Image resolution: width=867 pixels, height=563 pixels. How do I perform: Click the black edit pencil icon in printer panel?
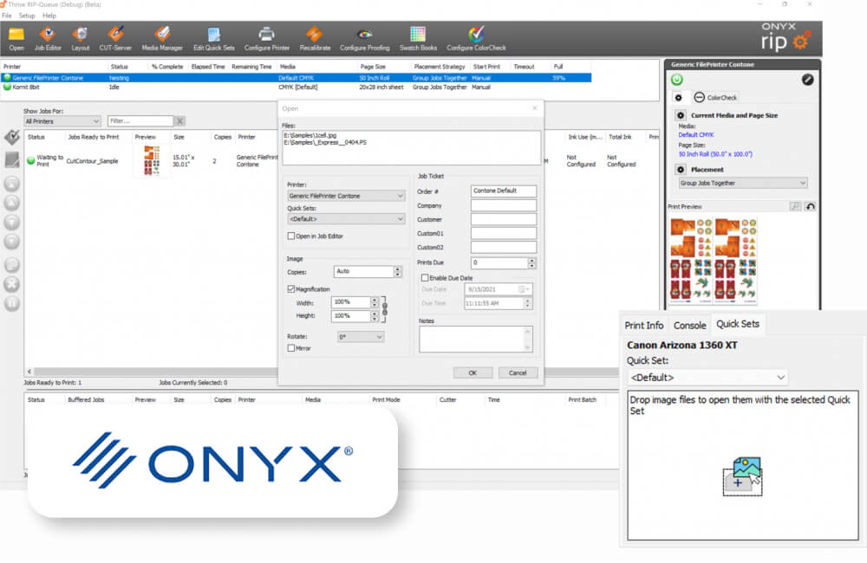(807, 80)
